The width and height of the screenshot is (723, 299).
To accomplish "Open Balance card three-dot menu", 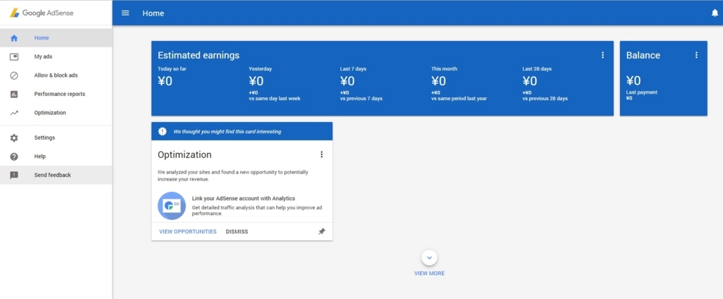I will pyautogui.click(x=696, y=55).
